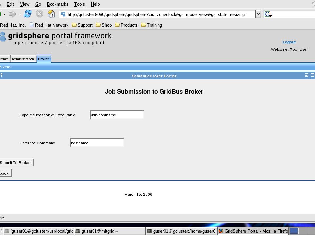Open the Bookmarks menu
This screenshot has height=236, width=315.
[57, 4]
